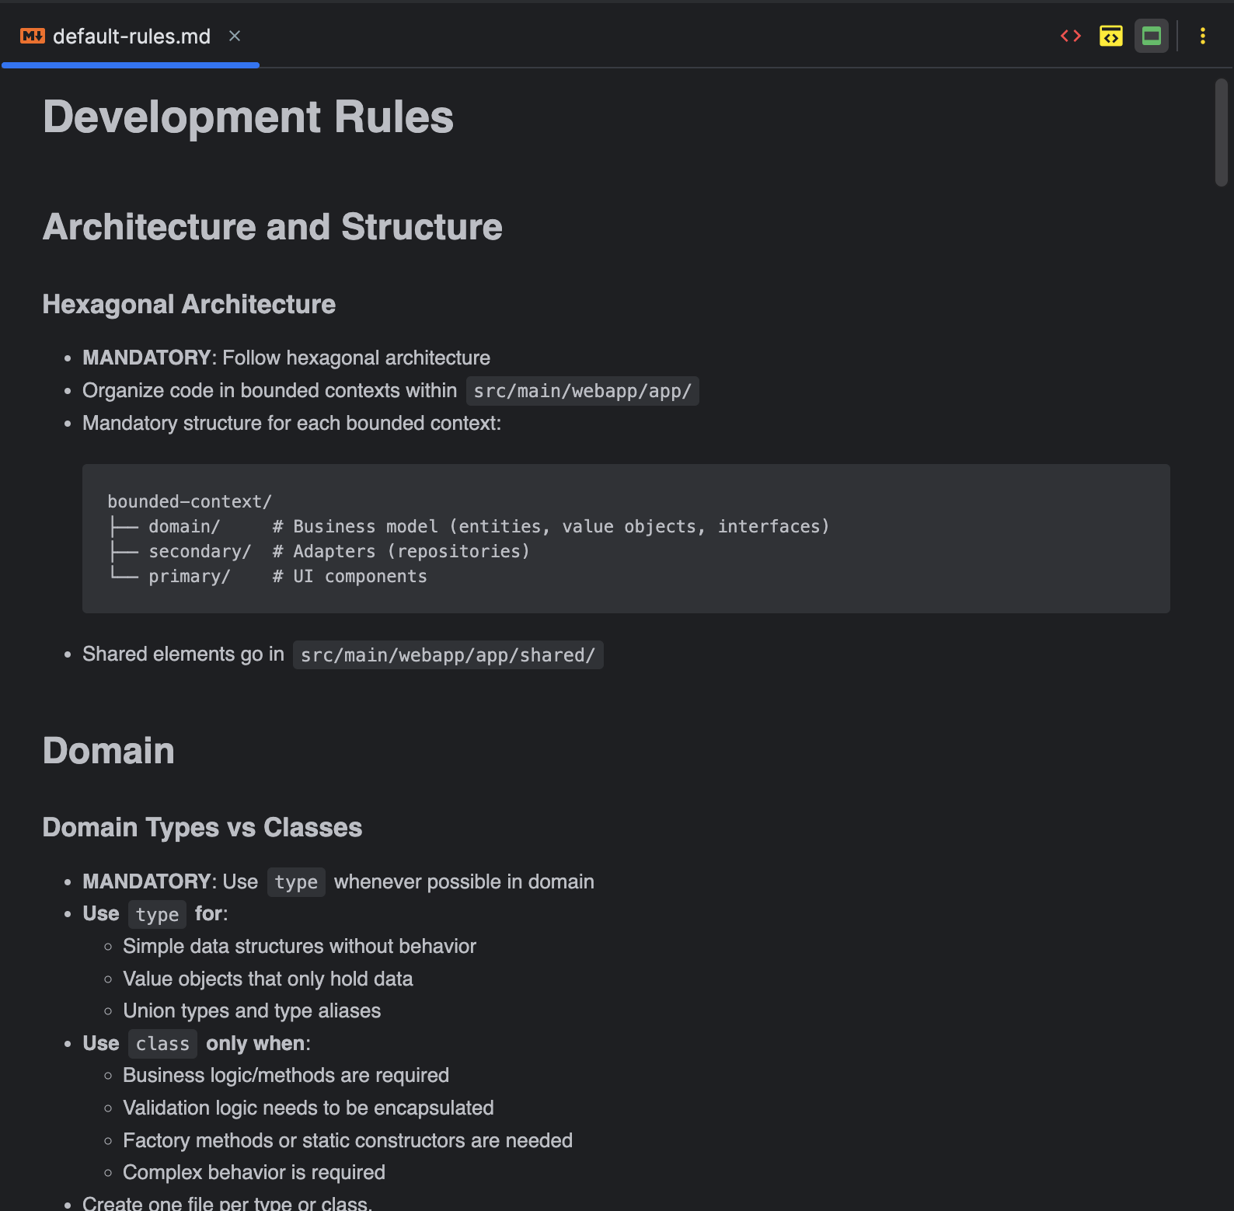Open the vertical three-dot options menu
This screenshot has height=1211, width=1234.
[1202, 36]
